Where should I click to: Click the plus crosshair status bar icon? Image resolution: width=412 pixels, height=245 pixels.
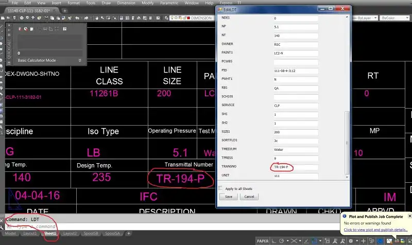(x=364, y=241)
